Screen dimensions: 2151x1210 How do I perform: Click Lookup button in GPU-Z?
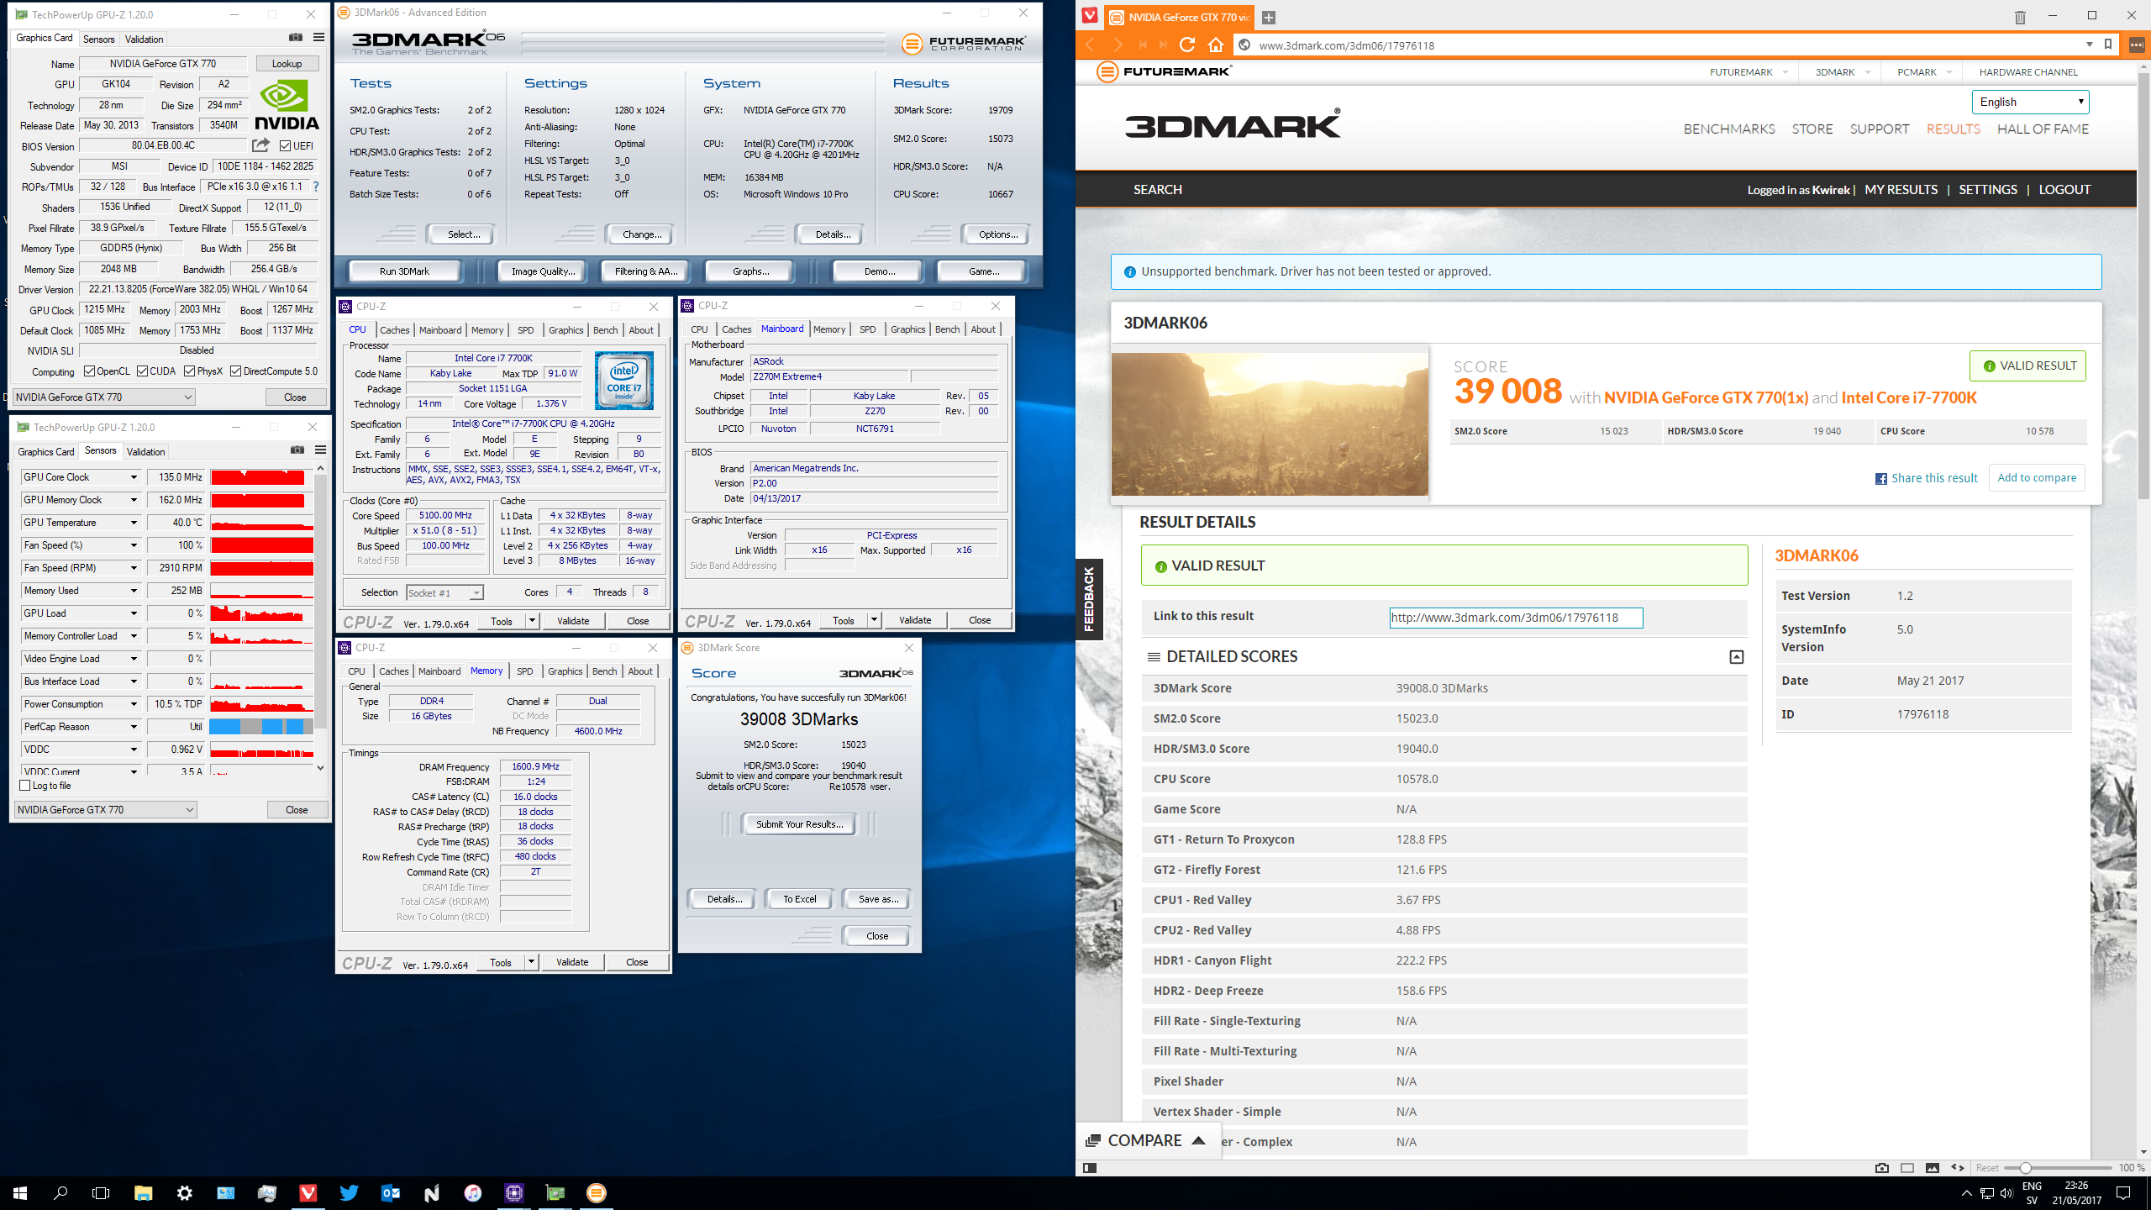click(287, 64)
